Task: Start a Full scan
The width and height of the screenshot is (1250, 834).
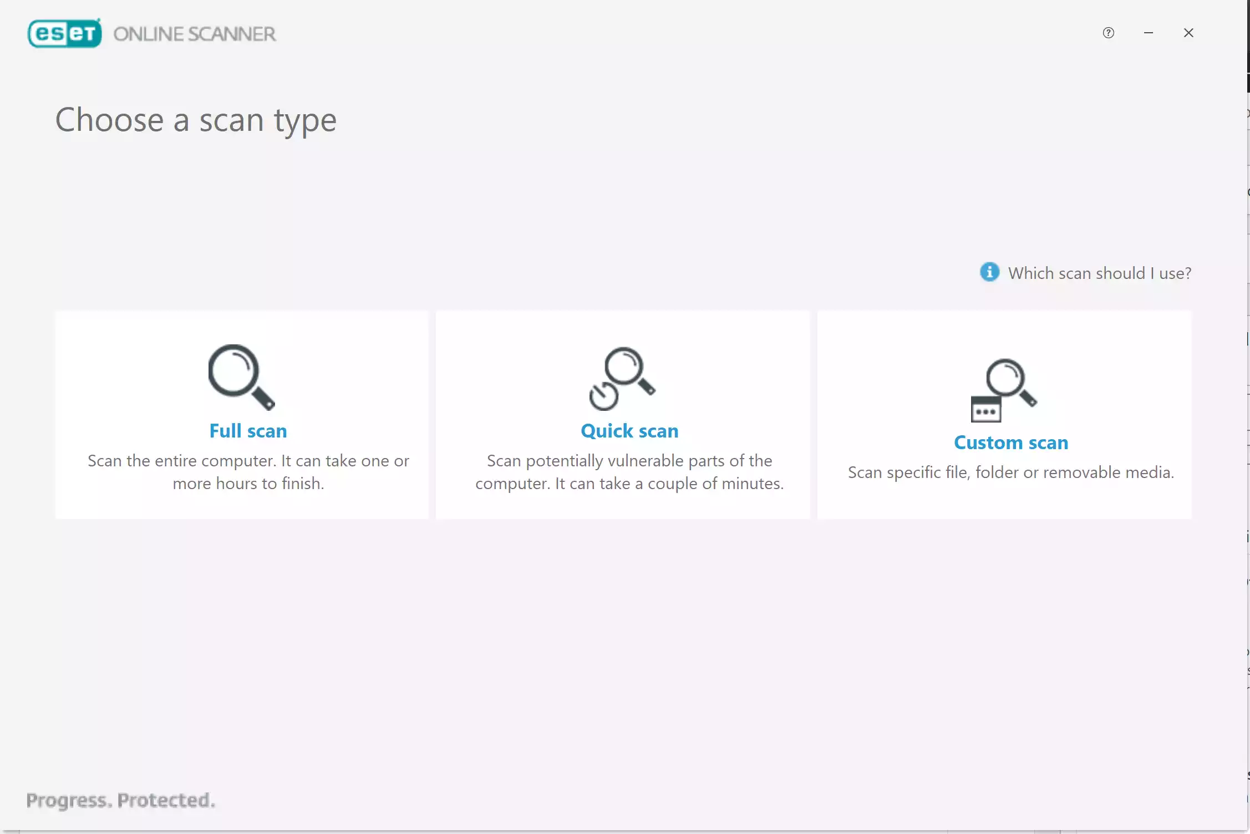Action: [247, 430]
